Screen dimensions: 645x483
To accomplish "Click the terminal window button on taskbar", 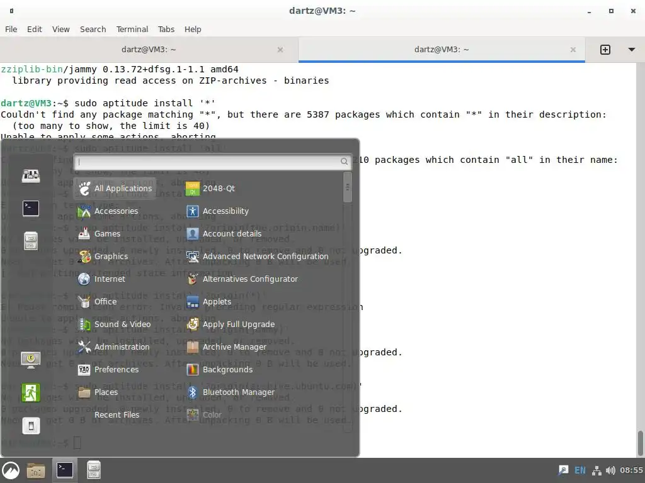I will 65,470.
